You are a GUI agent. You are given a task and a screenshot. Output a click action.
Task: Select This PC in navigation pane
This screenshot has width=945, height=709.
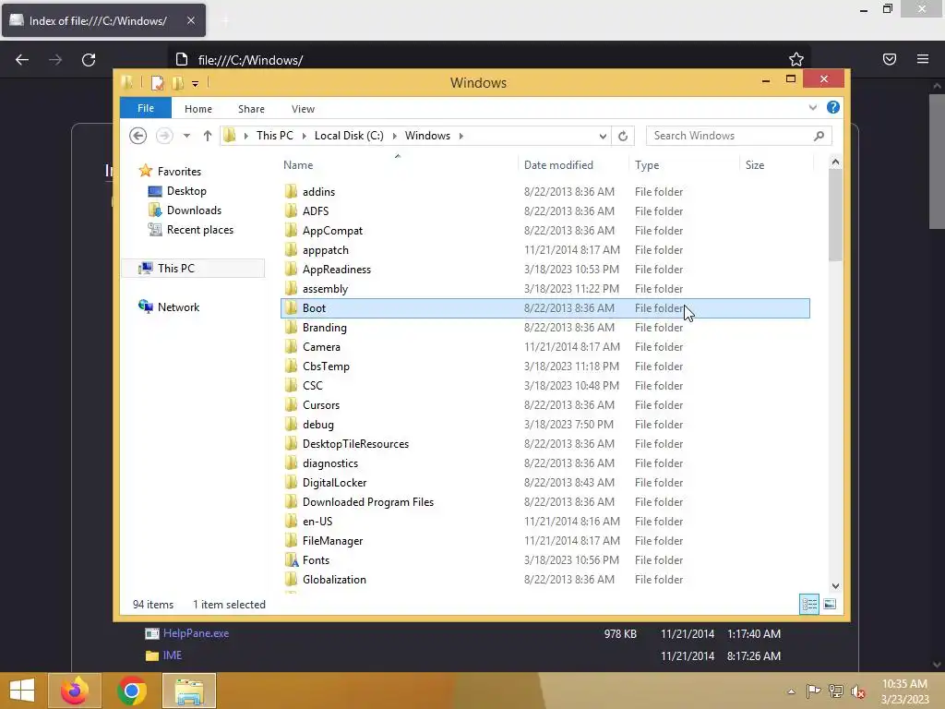(176, 269)
